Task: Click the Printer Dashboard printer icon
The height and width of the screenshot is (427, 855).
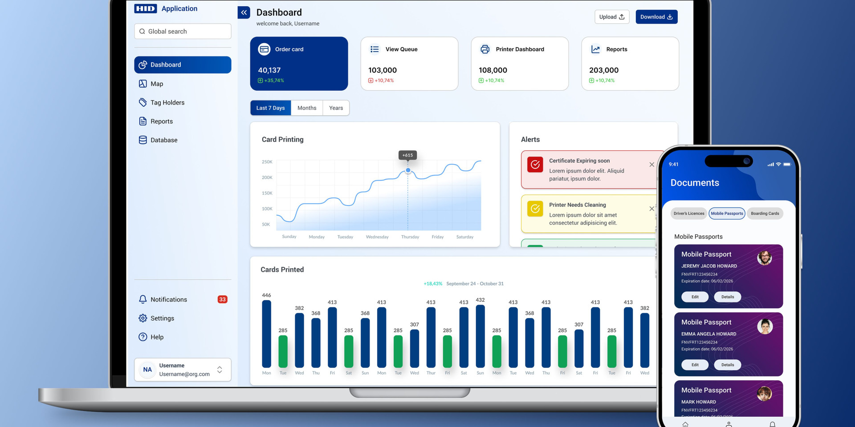Action: pos(485,49)
